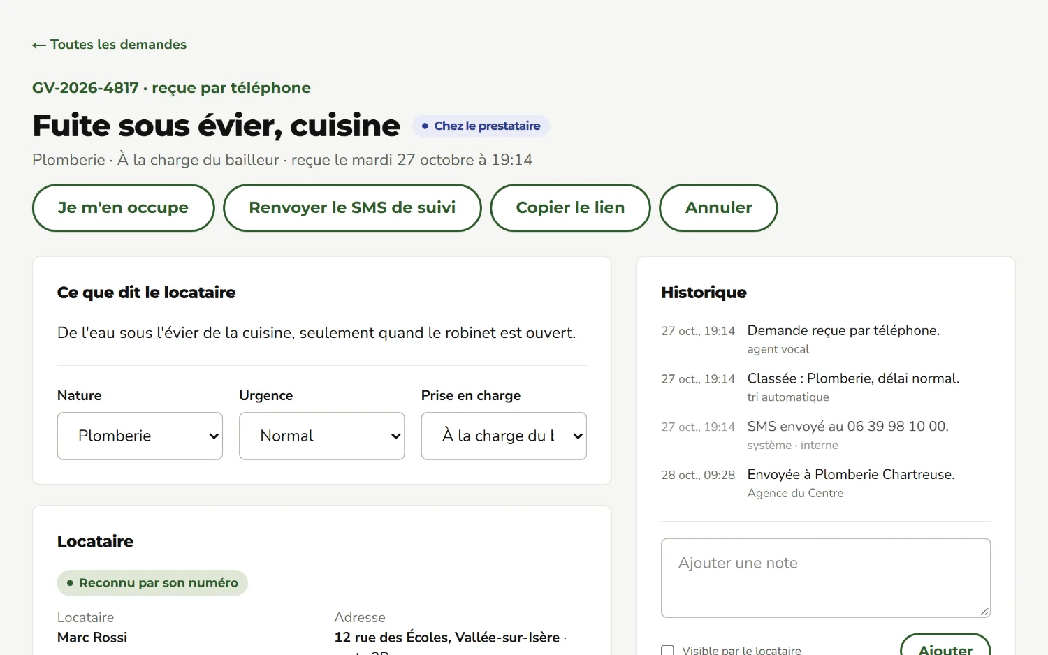
Task: Cancel the request with Annuler
Action: 718,208
